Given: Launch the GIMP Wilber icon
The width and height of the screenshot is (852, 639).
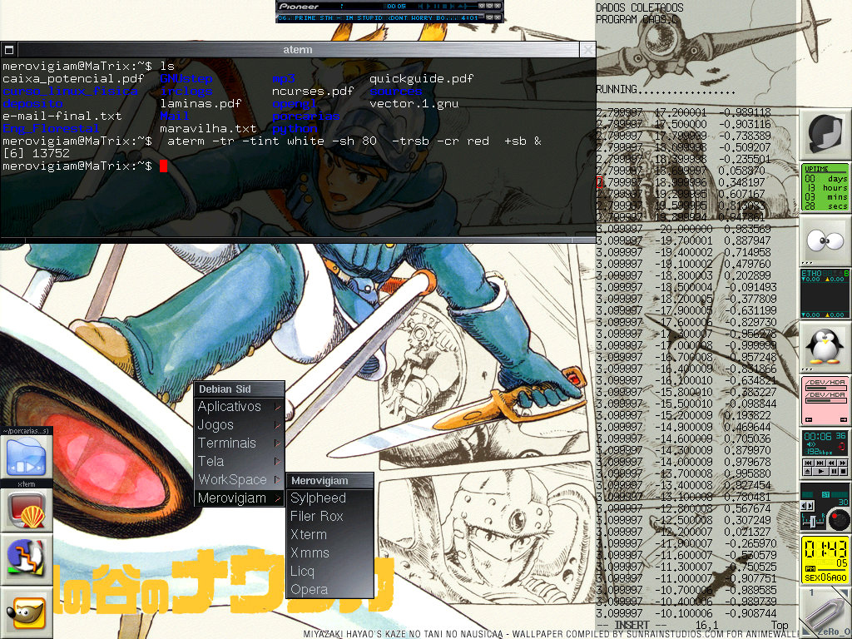Looking at the screenshot, I should tap(27, 614).
